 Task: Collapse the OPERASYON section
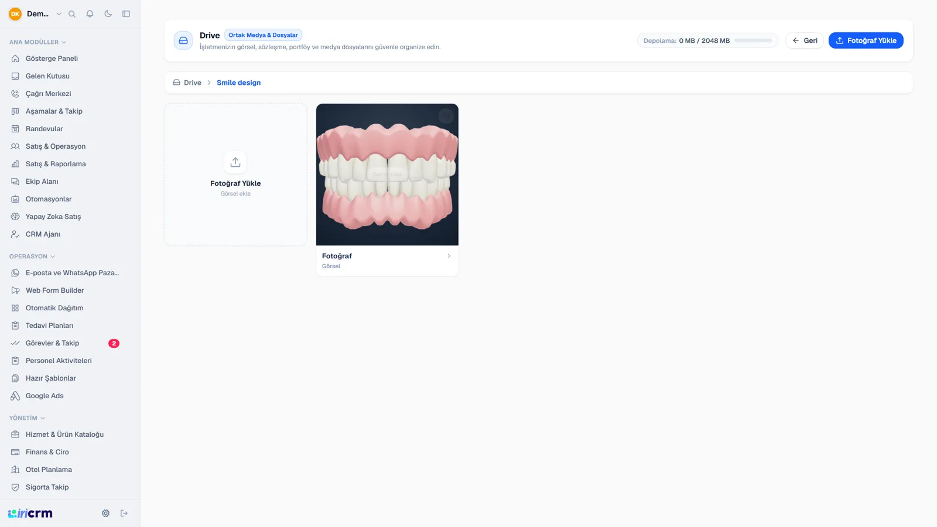pos(32,256)
